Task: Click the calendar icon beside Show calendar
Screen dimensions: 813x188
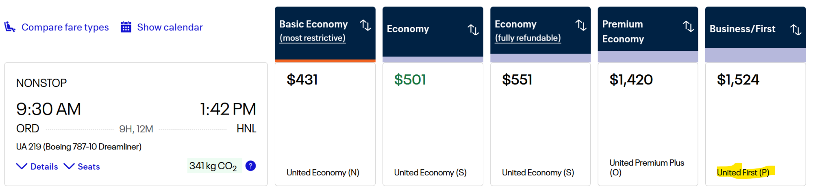Action: pos(126,27)
